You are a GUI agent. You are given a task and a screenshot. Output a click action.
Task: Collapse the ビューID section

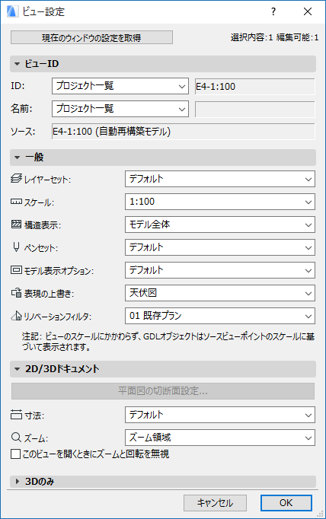(x=163, y=64)
